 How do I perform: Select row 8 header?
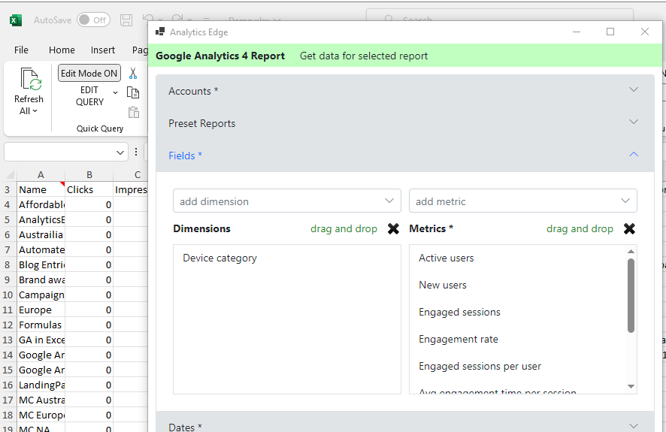tap(8, 264)
